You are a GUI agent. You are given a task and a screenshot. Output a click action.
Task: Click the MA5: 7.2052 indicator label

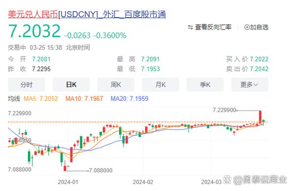coord(41,98)
